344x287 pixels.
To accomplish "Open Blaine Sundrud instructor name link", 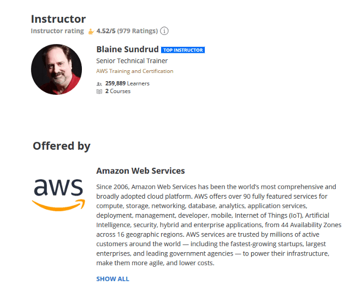I will (x=127, y=50).
